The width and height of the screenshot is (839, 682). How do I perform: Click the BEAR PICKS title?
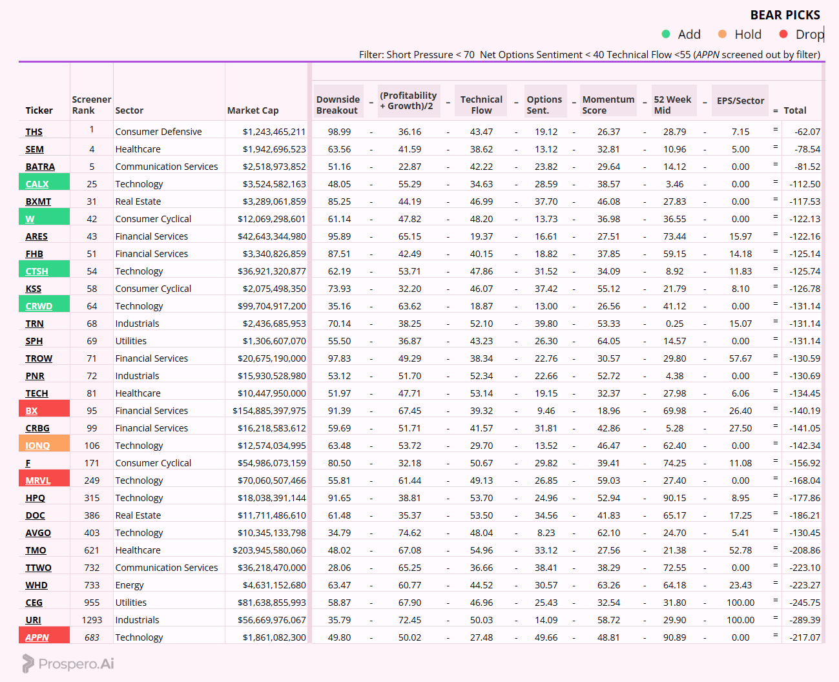pos(785,15)
